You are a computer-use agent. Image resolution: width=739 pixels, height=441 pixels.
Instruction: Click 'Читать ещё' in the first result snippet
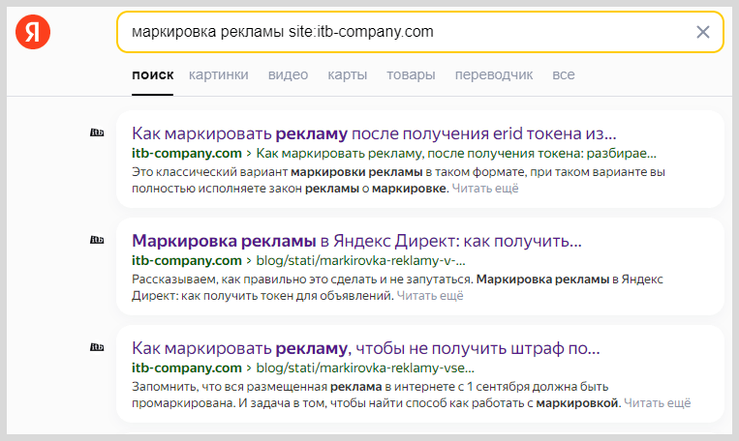[485, 189]
